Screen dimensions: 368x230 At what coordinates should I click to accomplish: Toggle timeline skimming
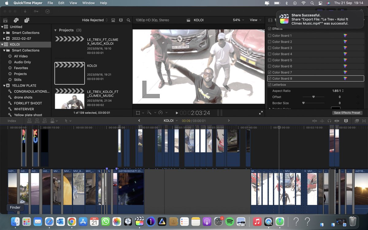point(315,121)
